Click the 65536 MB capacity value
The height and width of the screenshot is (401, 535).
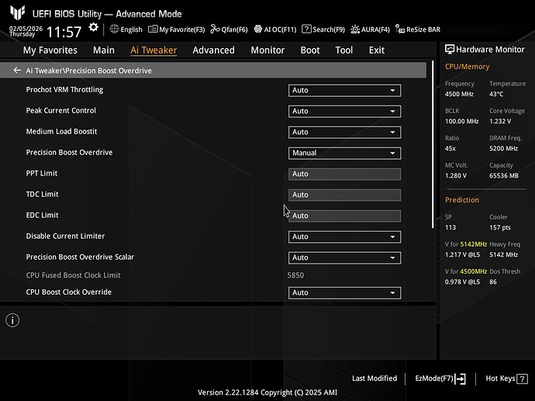pyautogui.click(x=504, y=176)
